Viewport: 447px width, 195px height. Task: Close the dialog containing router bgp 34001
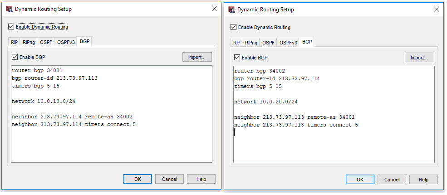pyautogui.click(x=214, y=9)
